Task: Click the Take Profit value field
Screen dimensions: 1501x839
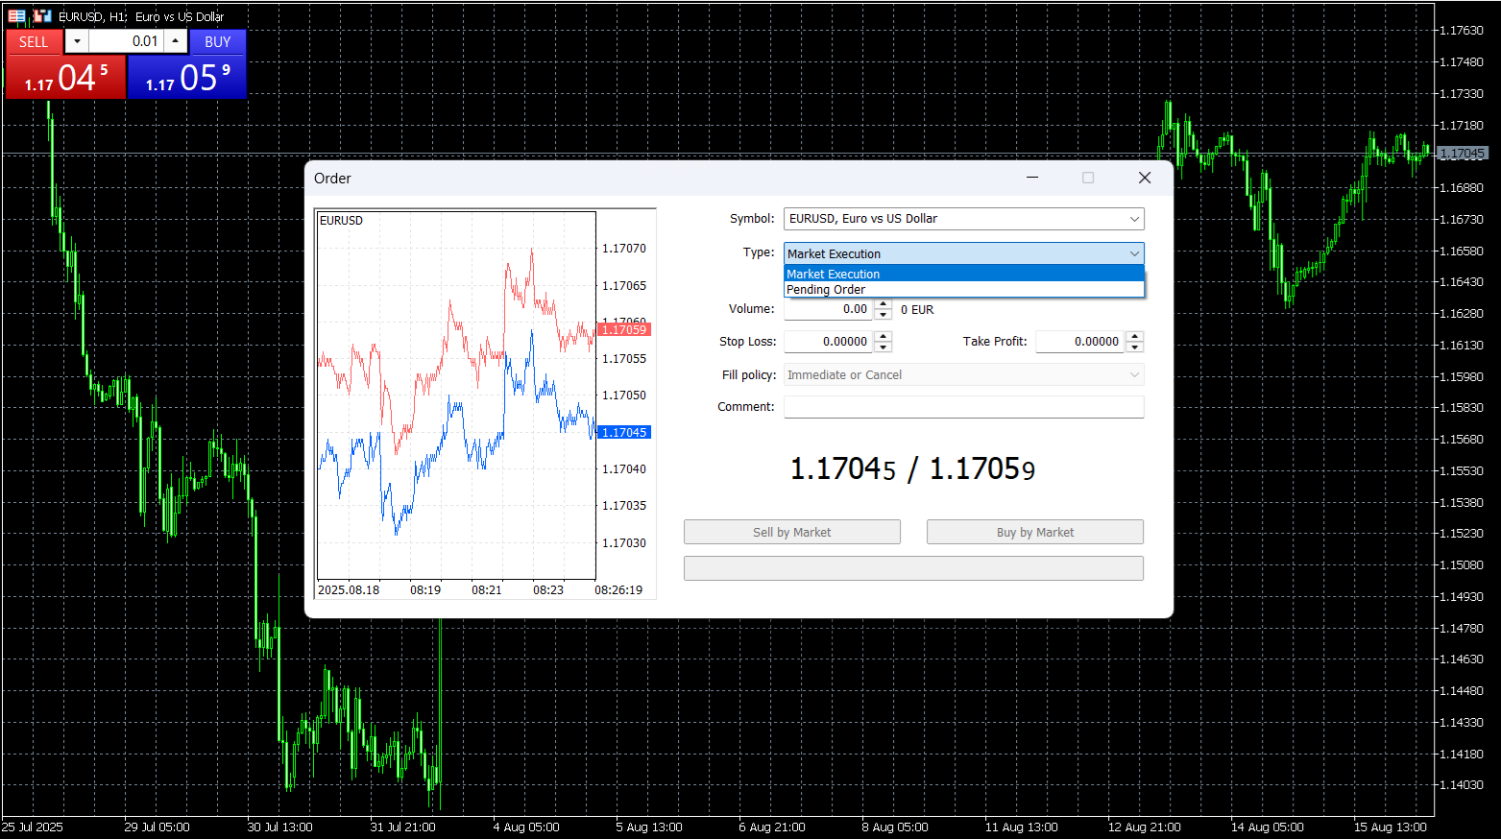Action: point(1080,342)
